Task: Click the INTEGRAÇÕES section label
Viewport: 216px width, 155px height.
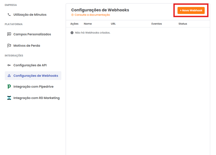Action: pos(14,55)
